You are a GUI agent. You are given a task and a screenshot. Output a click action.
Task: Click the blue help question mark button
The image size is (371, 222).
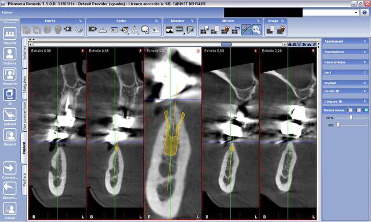point(365,13)
